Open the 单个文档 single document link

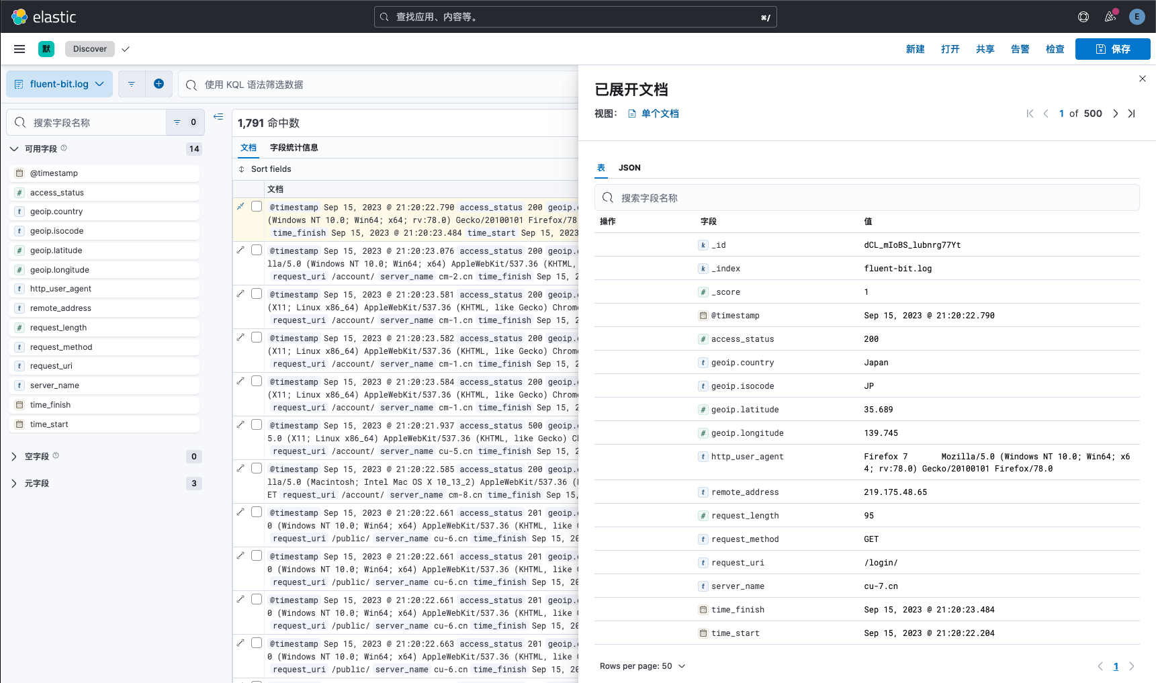(659, 113)
